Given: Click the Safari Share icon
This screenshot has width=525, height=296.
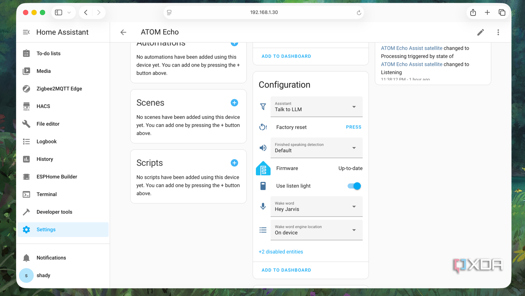Looking at the screenshot, I should click(473, 13).
